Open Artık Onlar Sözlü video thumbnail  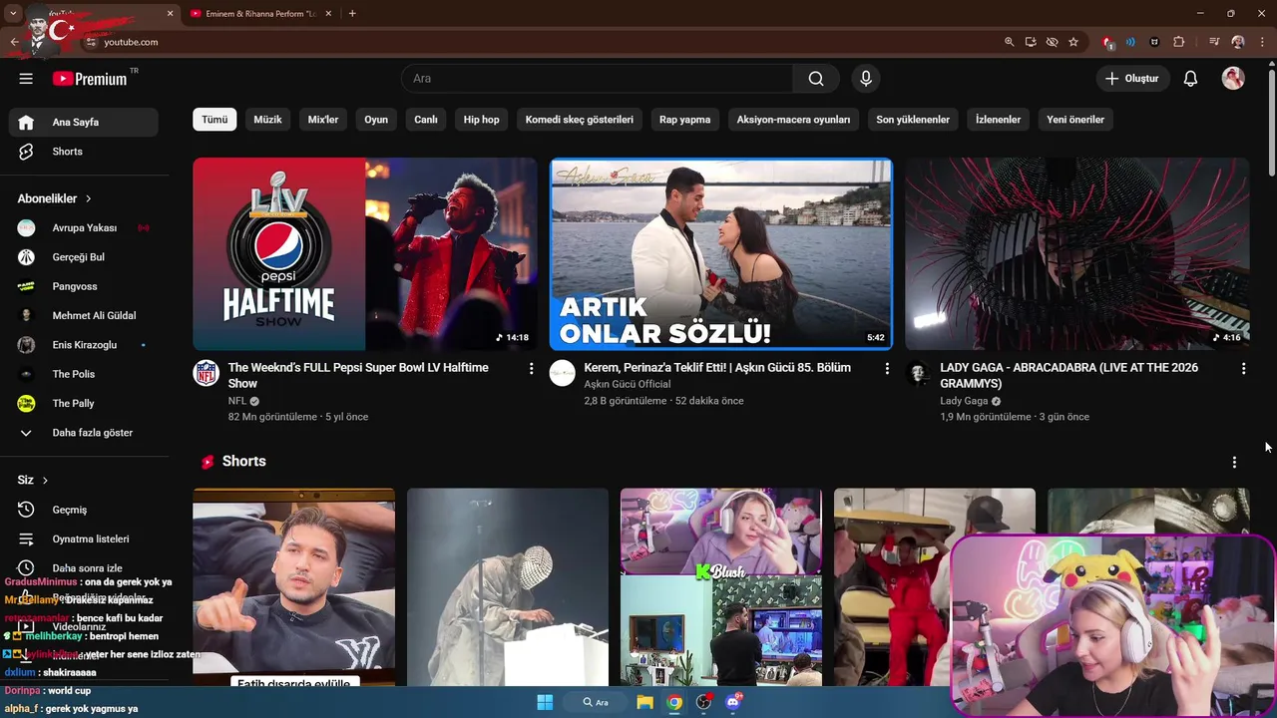721,254
